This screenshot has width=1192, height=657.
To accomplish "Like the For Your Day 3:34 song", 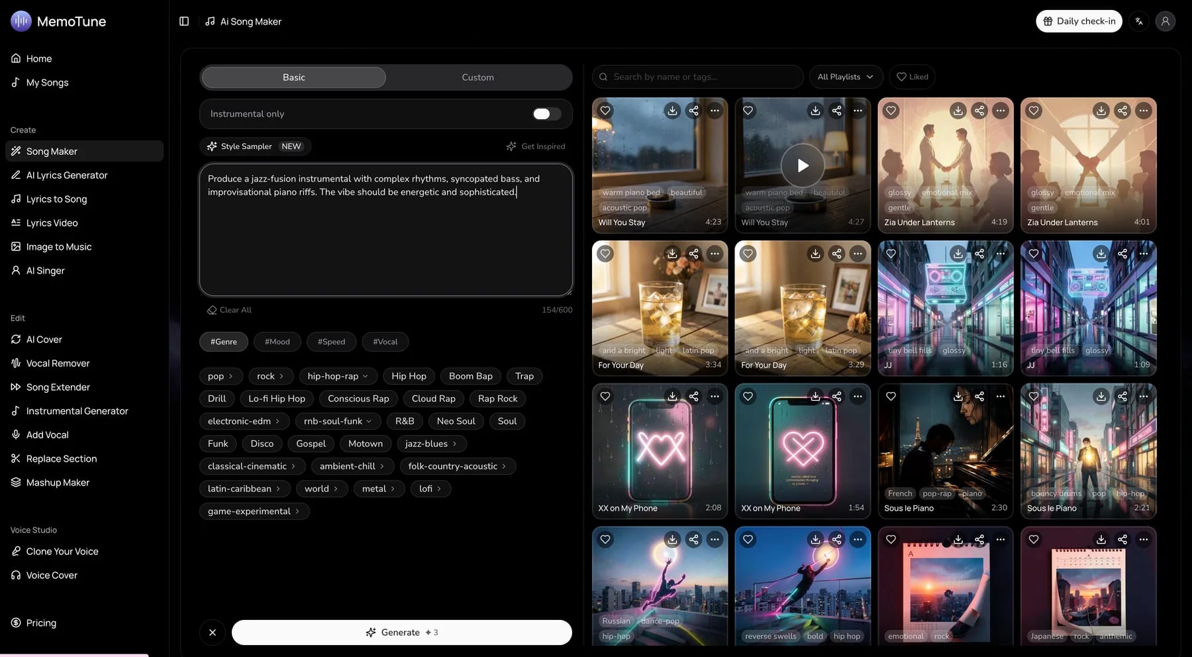I will (x=605, y=253).
